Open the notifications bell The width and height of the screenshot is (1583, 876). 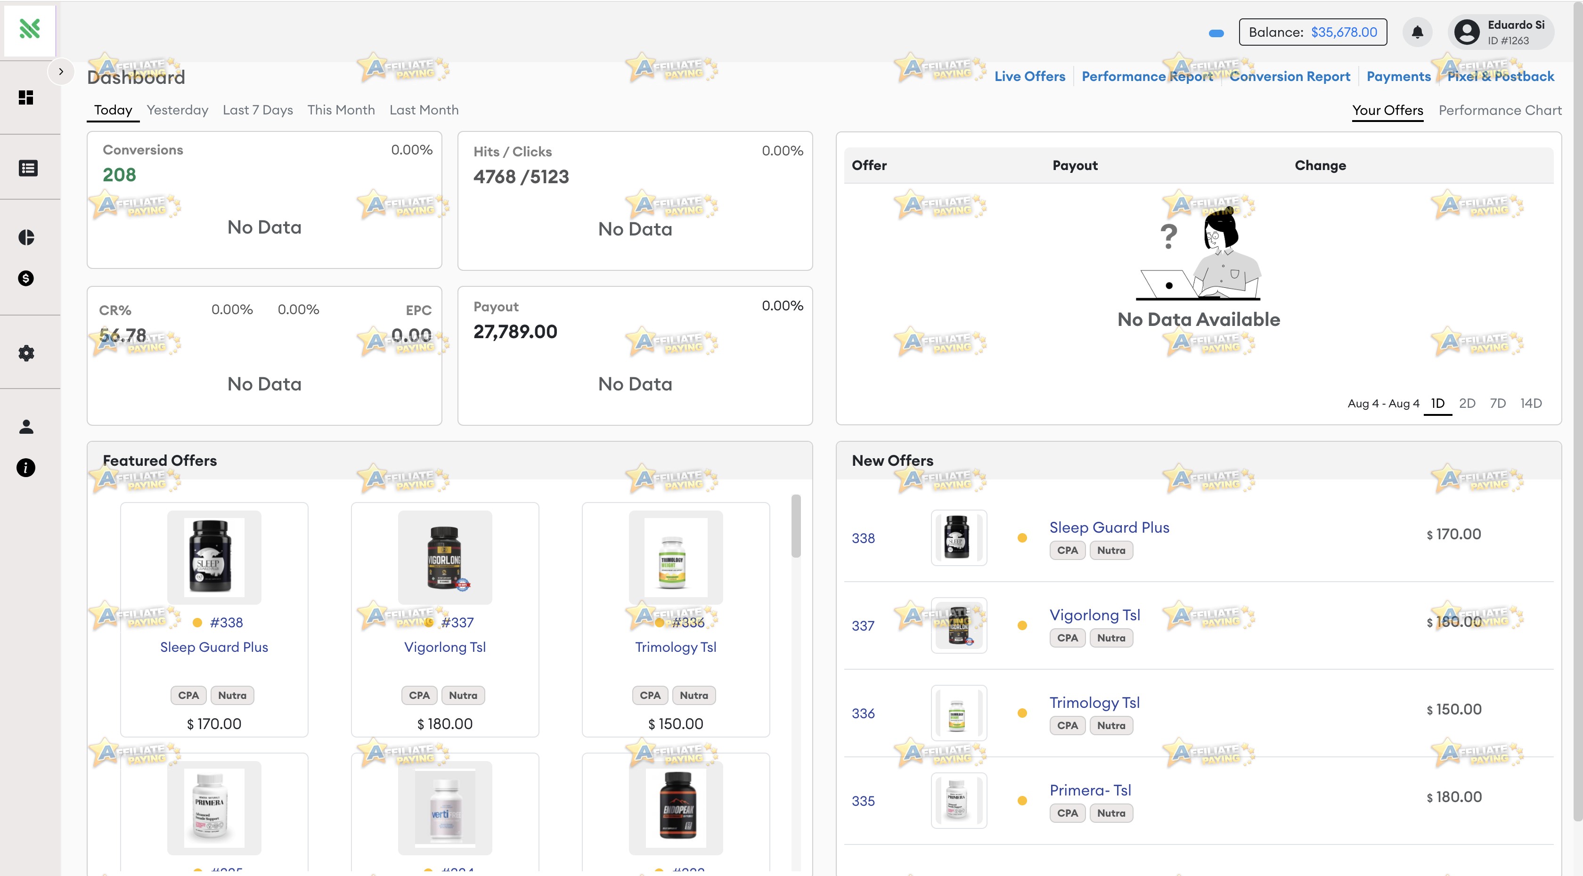pos(1417,32)
